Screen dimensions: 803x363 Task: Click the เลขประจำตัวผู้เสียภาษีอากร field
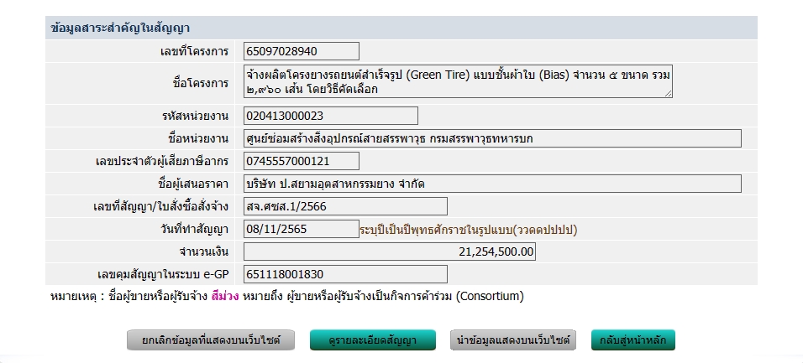[x=301, y=161]
